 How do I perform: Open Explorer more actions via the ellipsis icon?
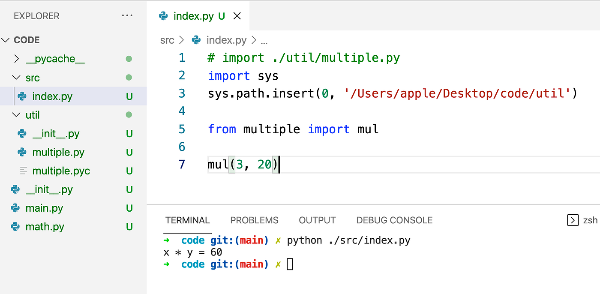point(127,15)
